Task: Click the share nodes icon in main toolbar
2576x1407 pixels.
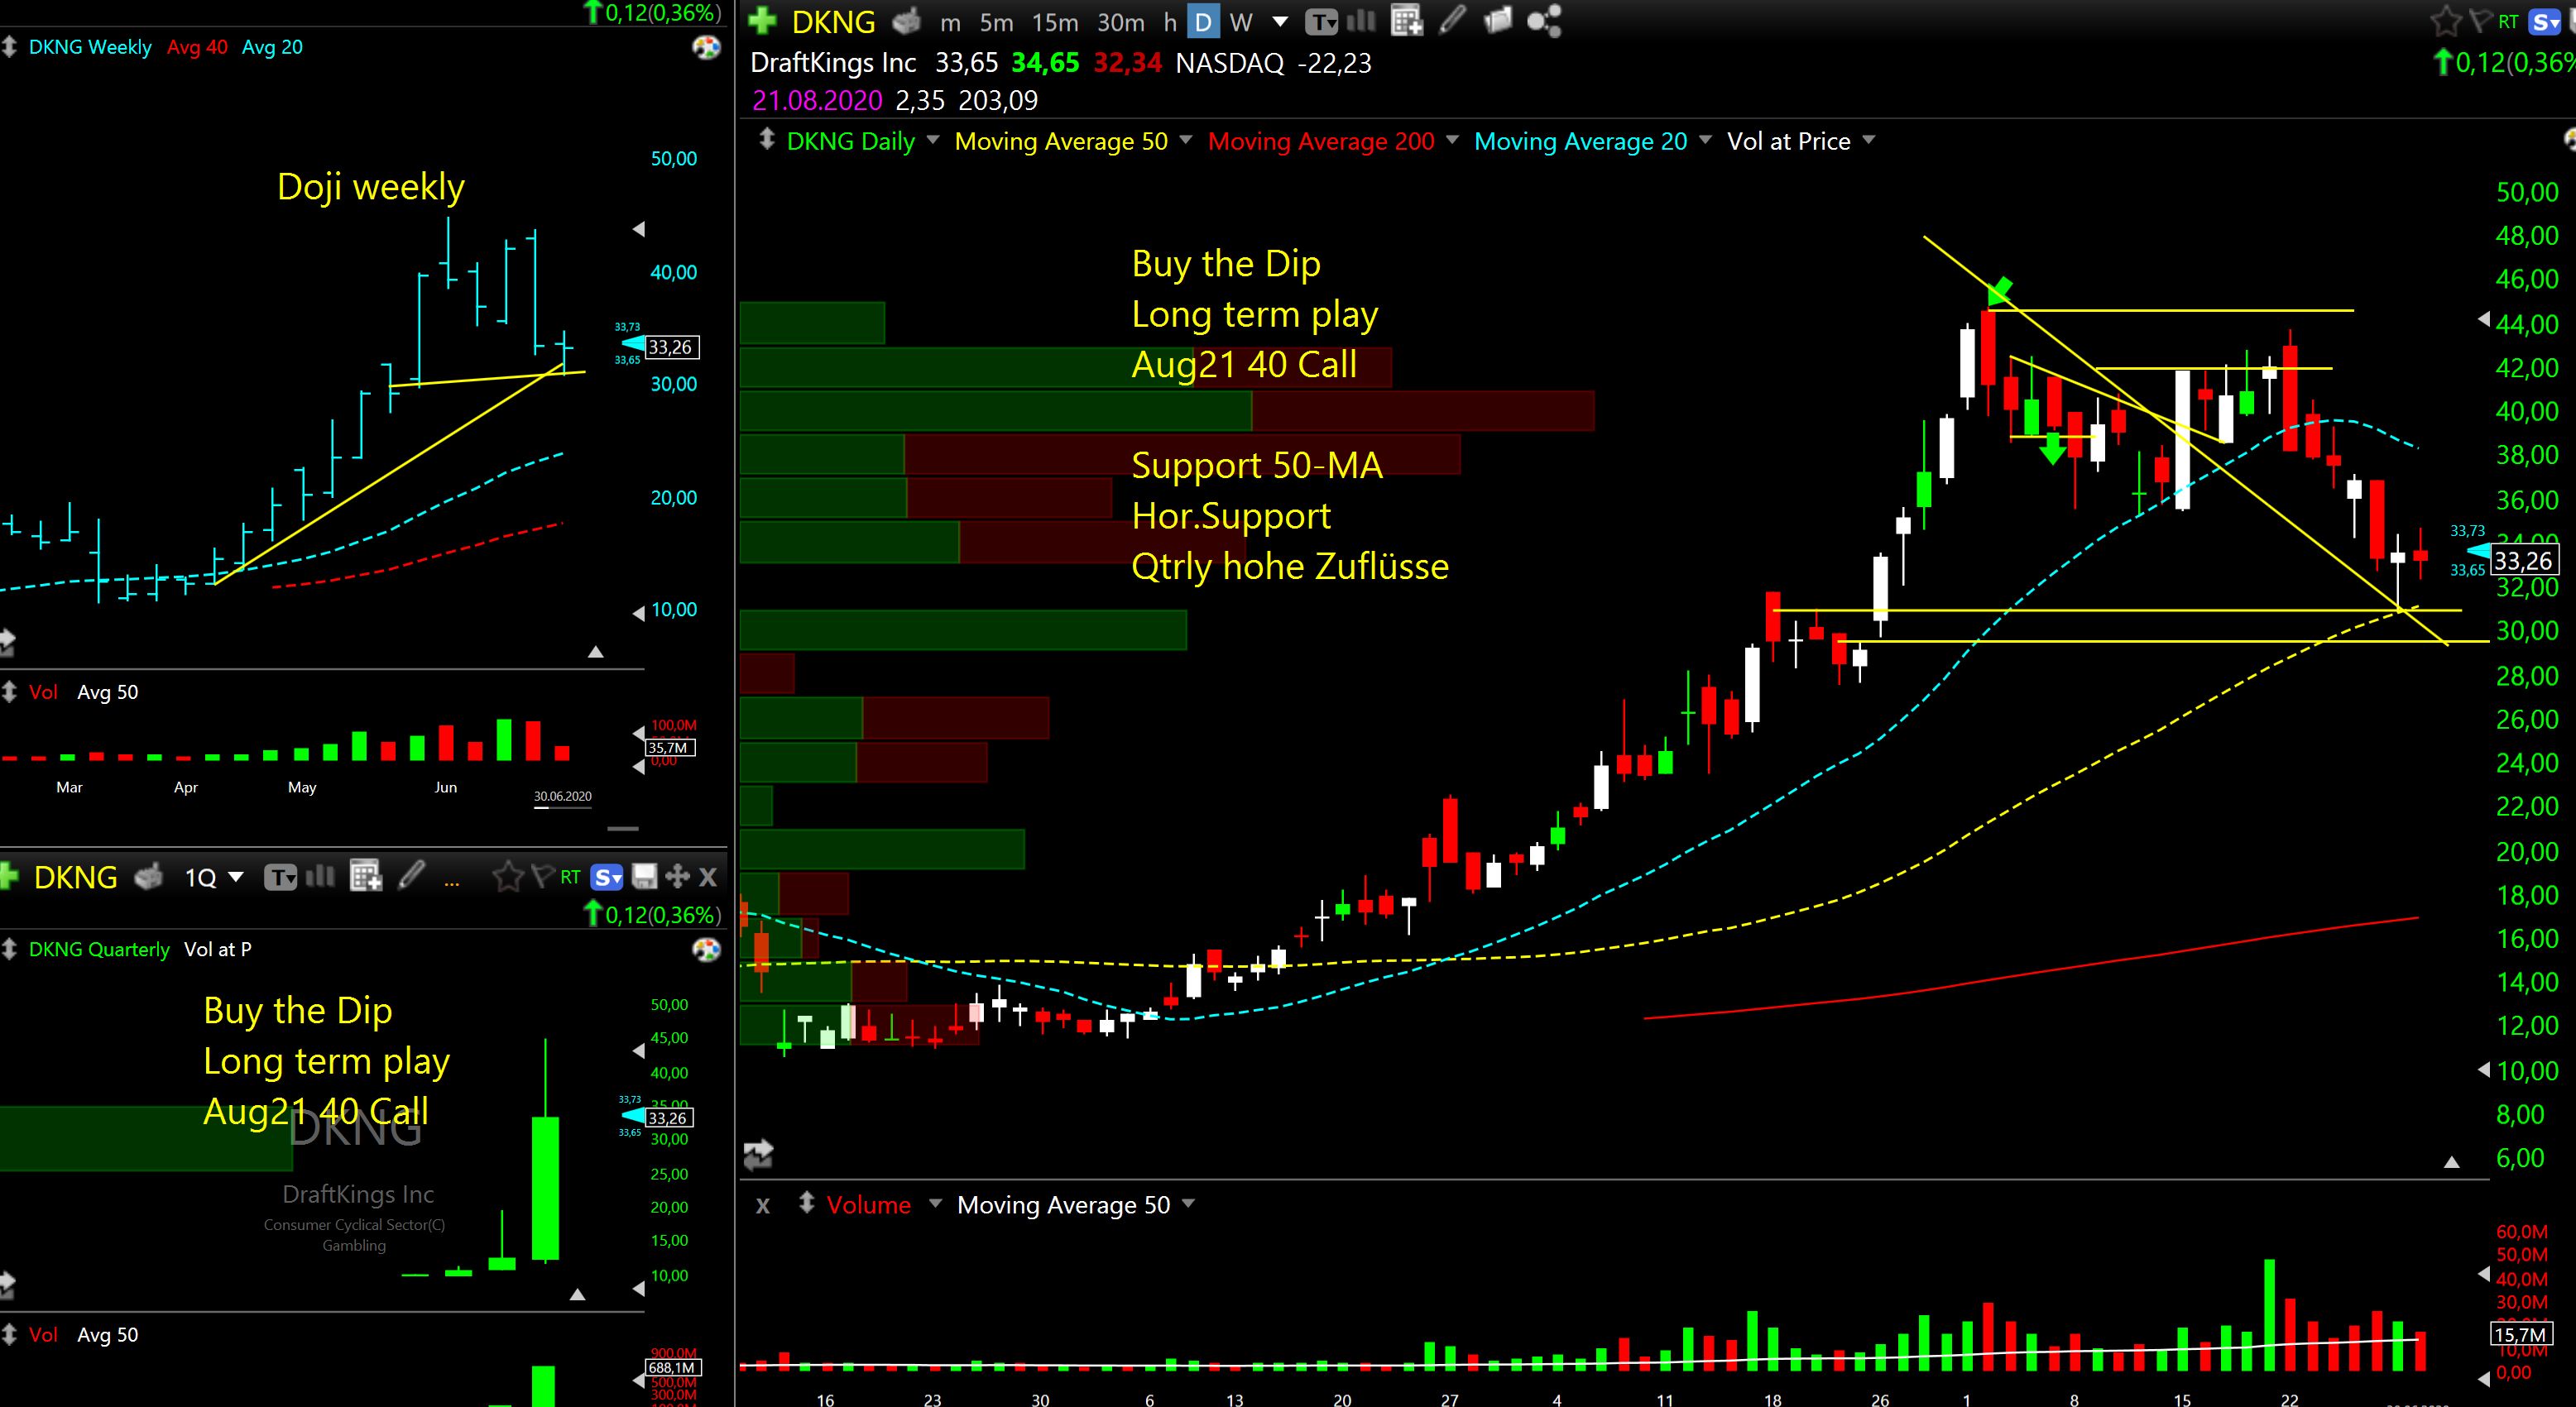Action: (x=1544, y=21)
